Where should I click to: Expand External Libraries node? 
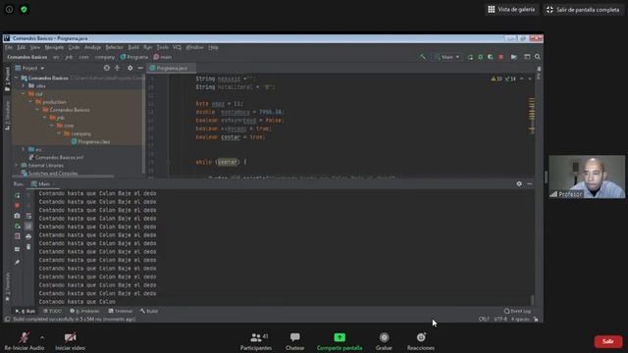click(17, 166)
